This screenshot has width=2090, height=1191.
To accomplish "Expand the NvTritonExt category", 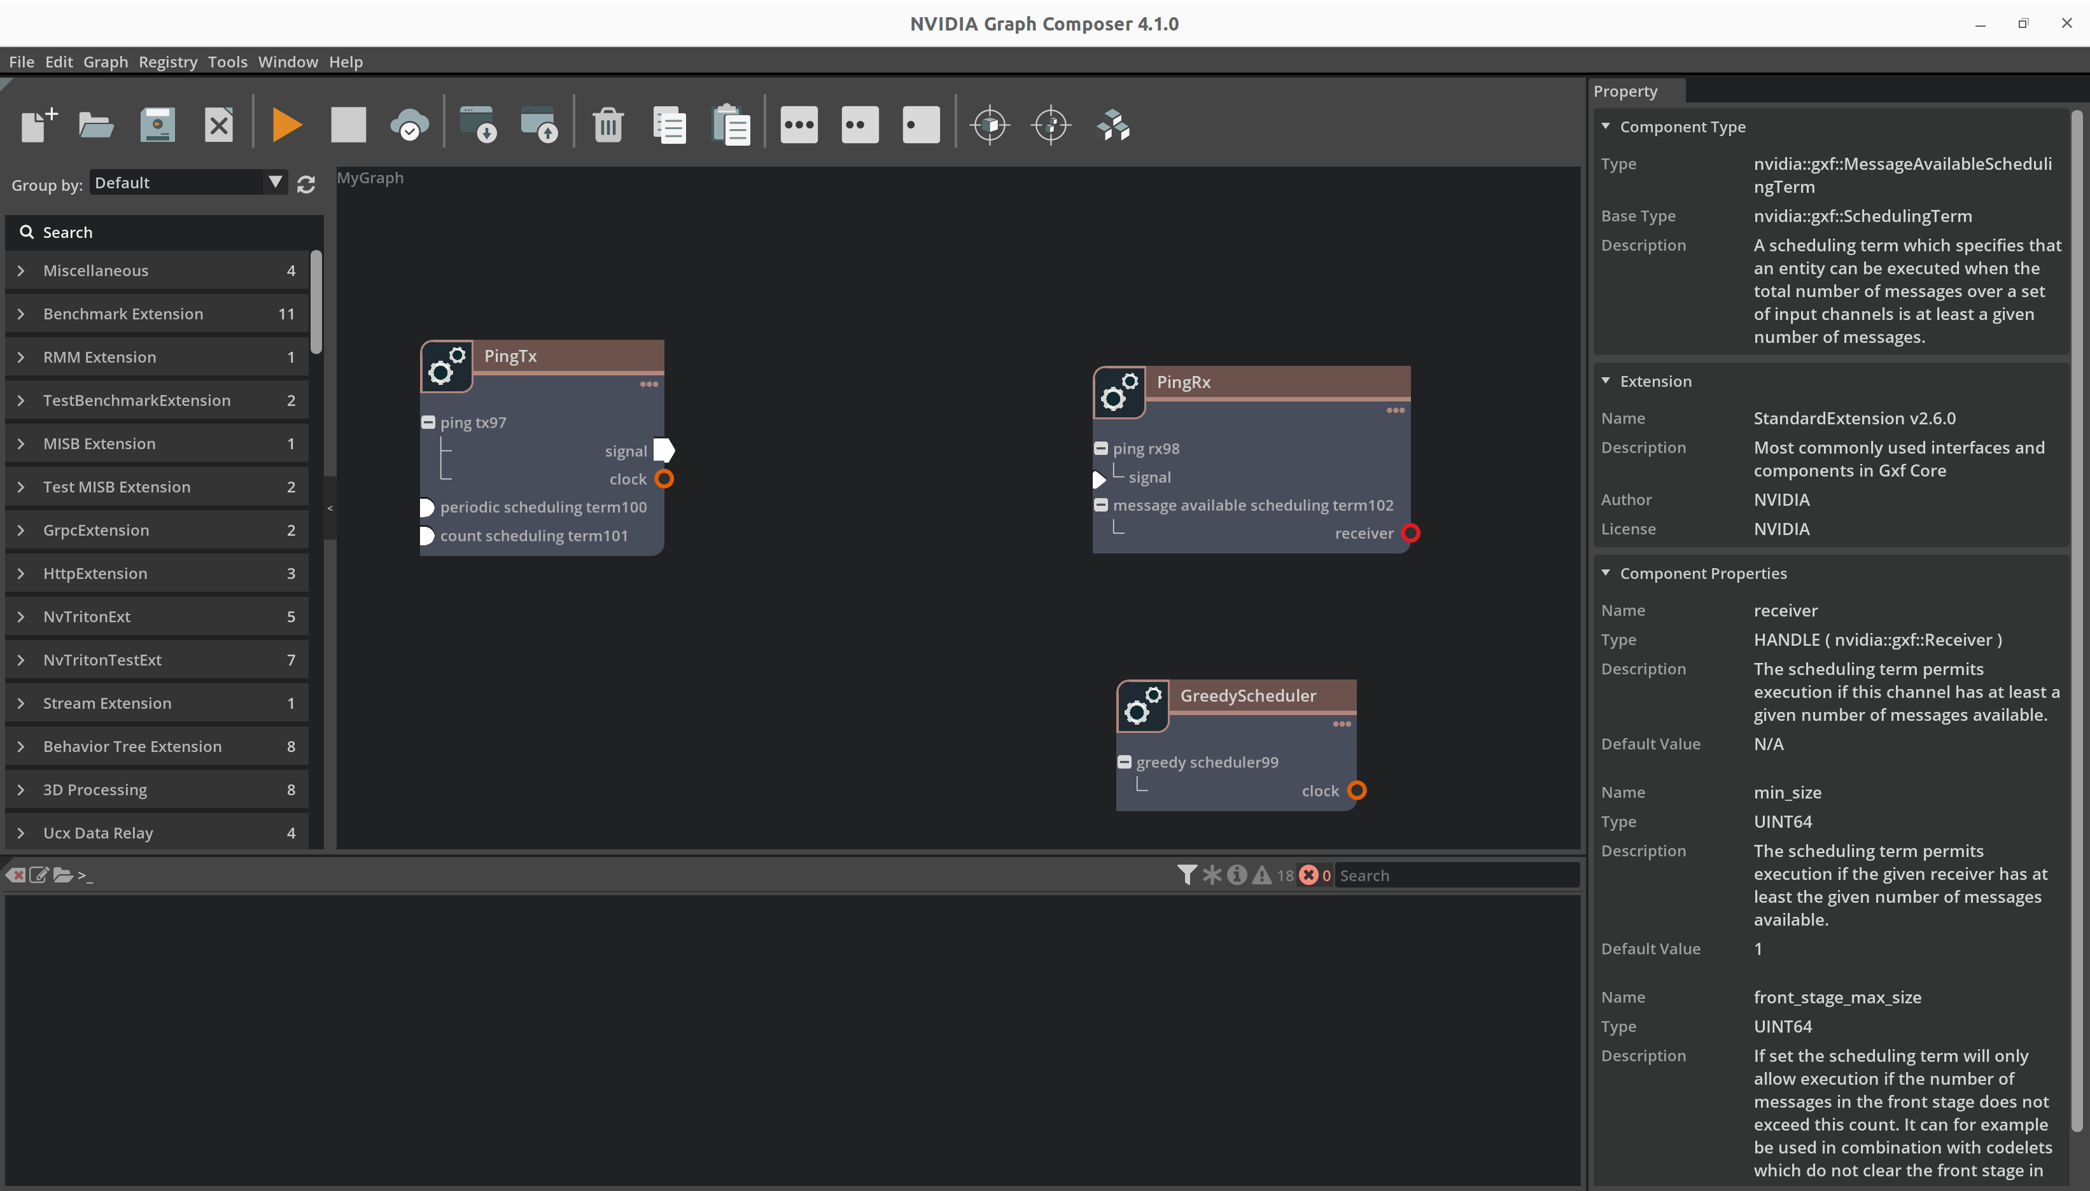I will coord(21,616).
